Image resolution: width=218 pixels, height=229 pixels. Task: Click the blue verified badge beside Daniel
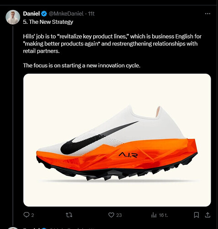point(44,14)
